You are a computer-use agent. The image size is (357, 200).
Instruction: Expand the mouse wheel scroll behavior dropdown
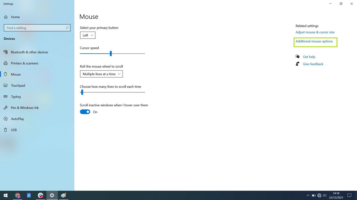pyautogui.click(x=101, y=74)
